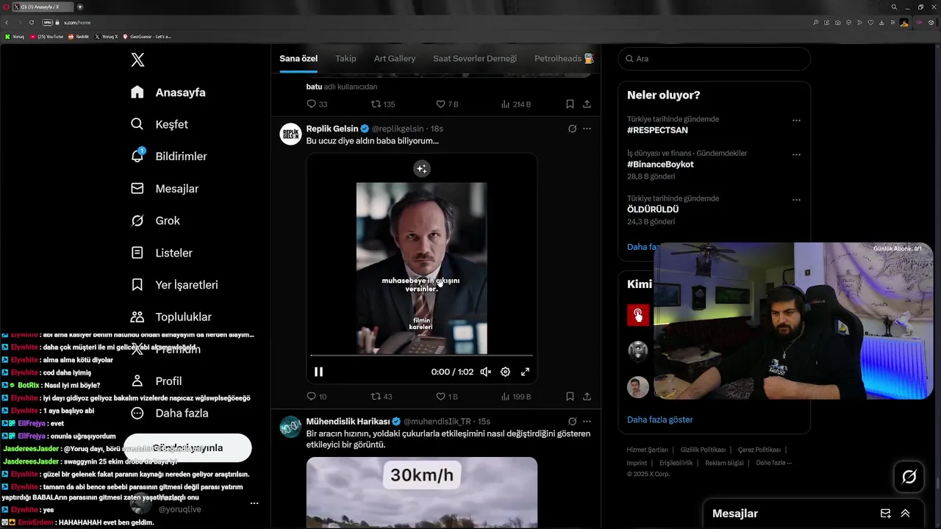
Task: Select the Sana özel tab
Action: (298, 58)
